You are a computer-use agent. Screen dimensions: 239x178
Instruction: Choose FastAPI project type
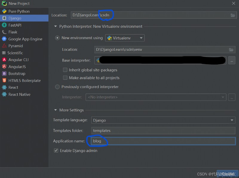(x=24, y=25)
